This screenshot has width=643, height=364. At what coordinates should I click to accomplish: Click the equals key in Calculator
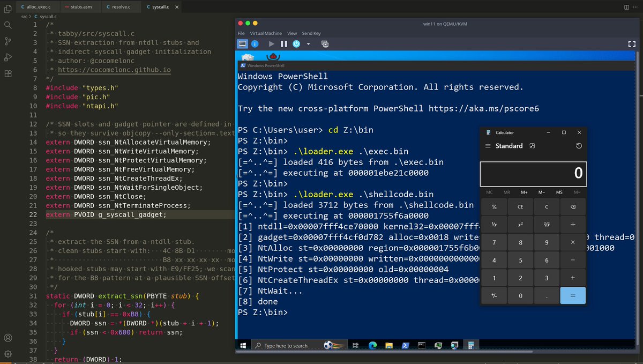(x=573, y=295)
